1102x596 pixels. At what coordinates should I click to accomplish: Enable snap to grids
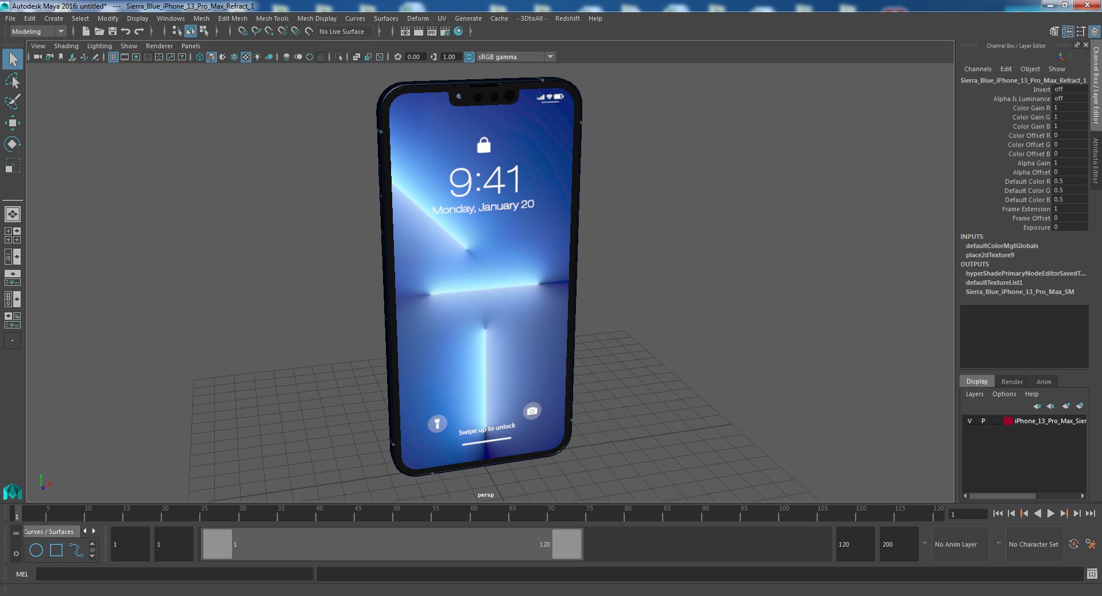(x=243, y=32)
